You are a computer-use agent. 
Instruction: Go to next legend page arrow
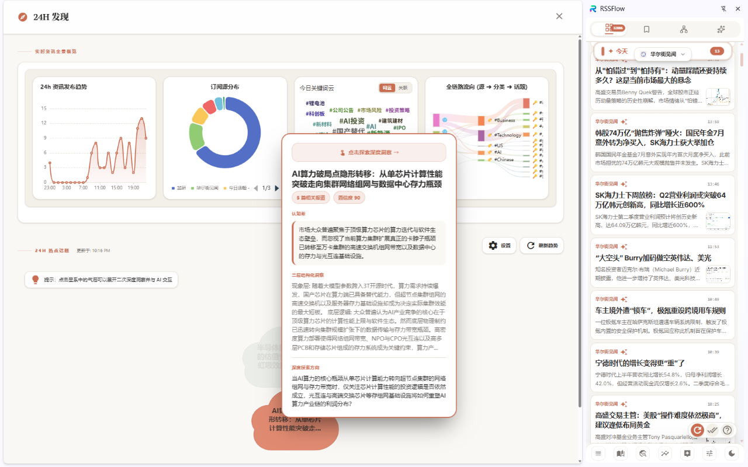pyautogui.click(x=277, y=188)
